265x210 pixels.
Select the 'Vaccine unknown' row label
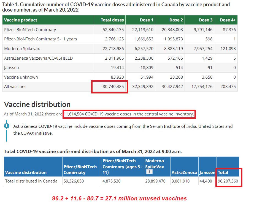[x=21, y=77]
